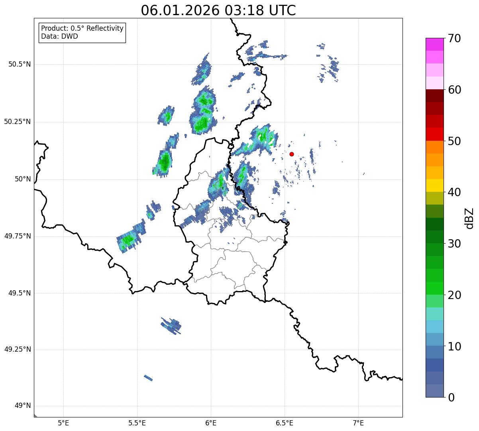Click the yellow band just above 40 dBZ

pyautogui.click(x=434, y=185)
